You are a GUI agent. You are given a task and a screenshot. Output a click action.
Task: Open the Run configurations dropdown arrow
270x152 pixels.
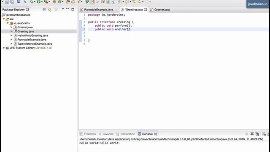42,2
